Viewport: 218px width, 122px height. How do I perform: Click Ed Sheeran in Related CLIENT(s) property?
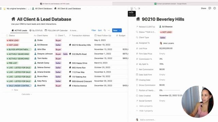pos(166,26)
